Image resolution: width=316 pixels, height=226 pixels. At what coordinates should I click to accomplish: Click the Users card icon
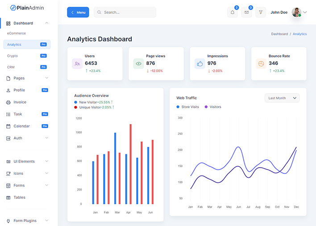tap(77, 64)
